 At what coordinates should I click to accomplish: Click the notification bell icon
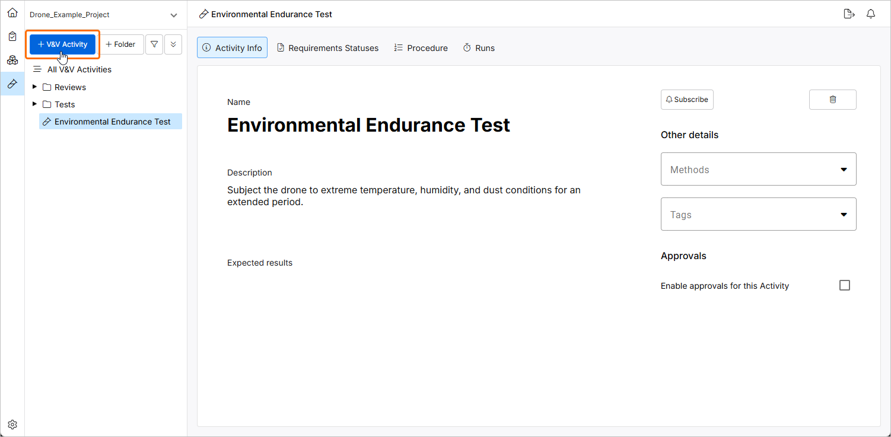[871, 14]
